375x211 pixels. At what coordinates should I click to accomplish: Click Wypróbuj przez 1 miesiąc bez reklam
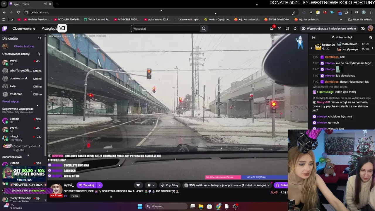pos(329,28)
